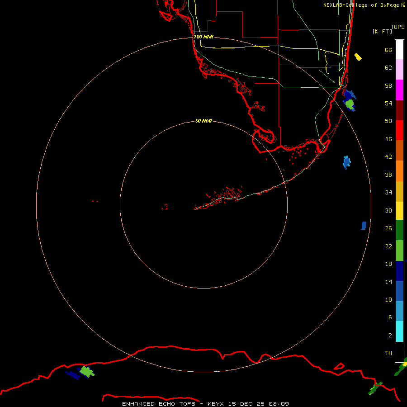Click the legend value '10'
The height and width of the screenshot is (407, 407).
coord(388,299)
